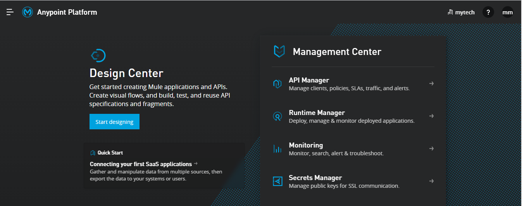Open the hamburger navigation menu
This screenshot has height=206, width=522.
[10, 12]
